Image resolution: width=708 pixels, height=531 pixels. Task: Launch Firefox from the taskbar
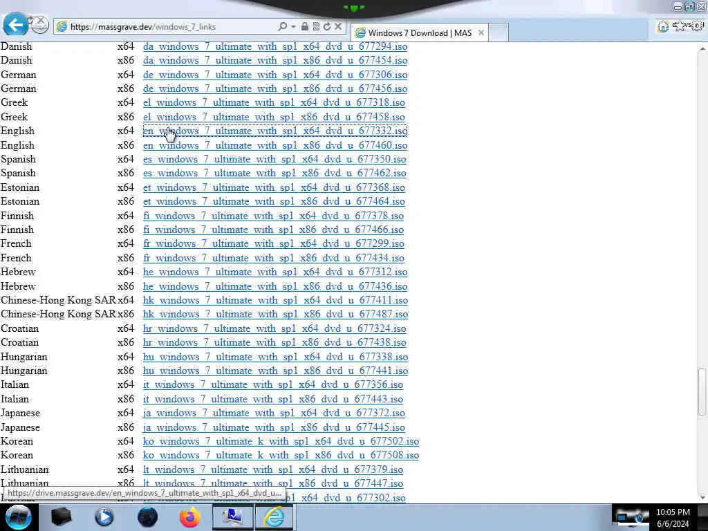click(189, 517)
